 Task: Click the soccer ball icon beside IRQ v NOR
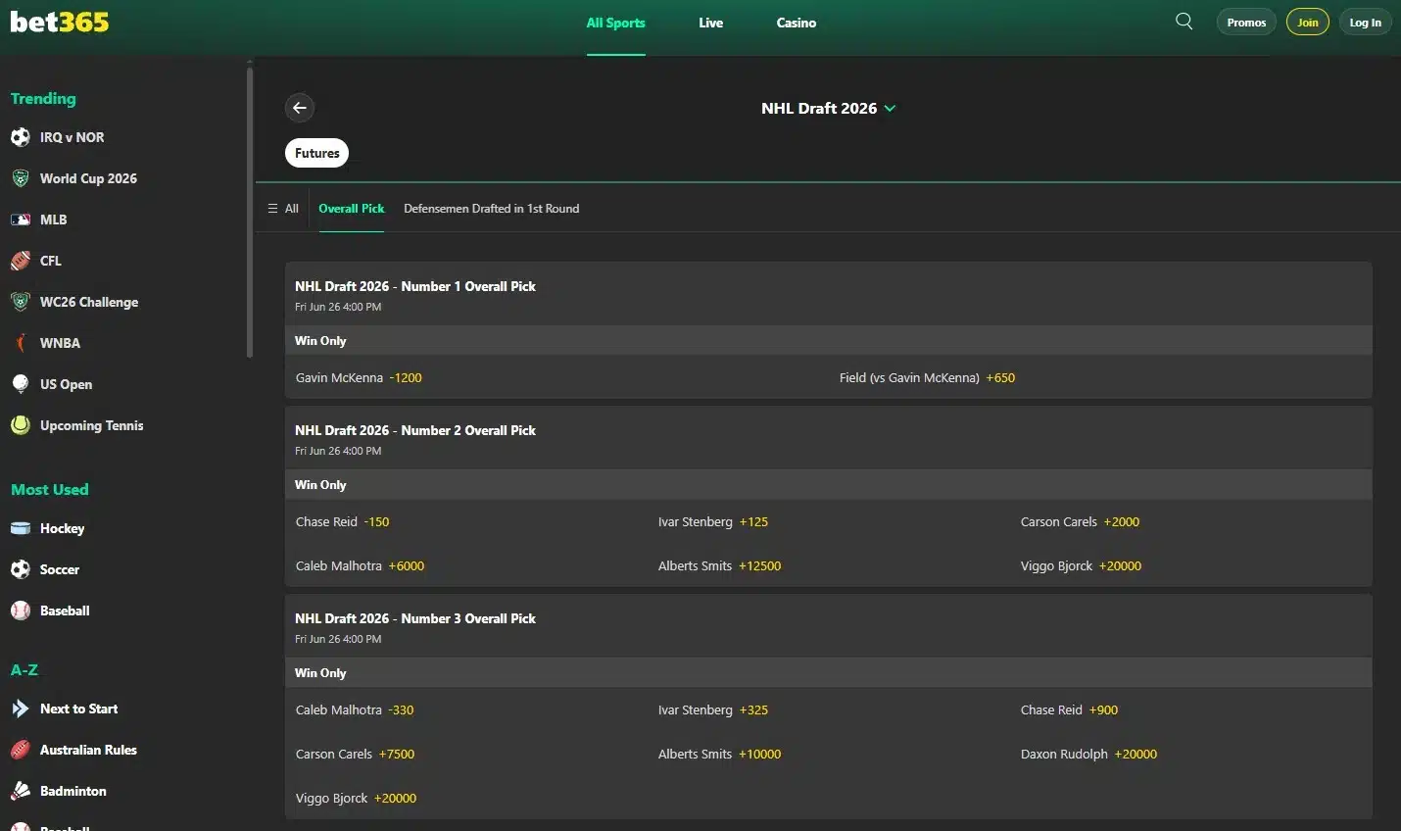pos(21,137)
